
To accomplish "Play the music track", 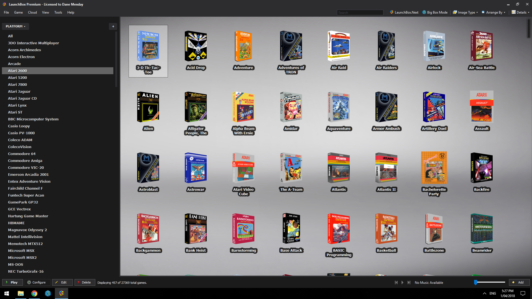I will 403,282.
